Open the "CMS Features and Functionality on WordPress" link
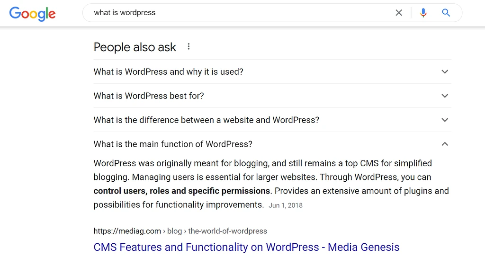This screenshot has height=266, width=485. 246,247
